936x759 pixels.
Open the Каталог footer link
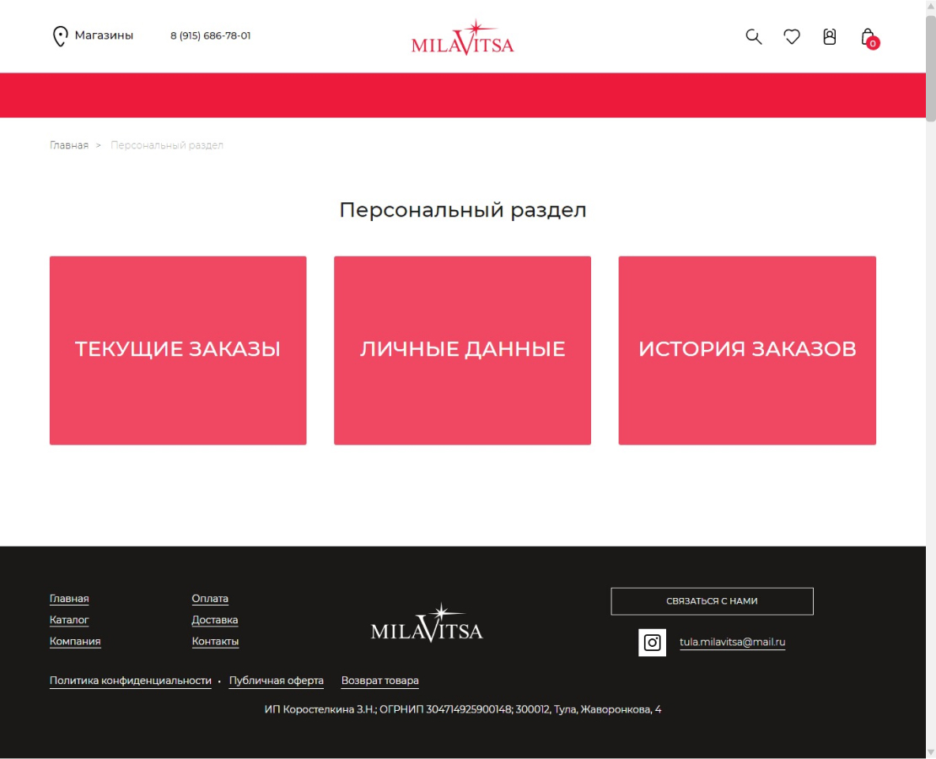(x=69, y=620)
